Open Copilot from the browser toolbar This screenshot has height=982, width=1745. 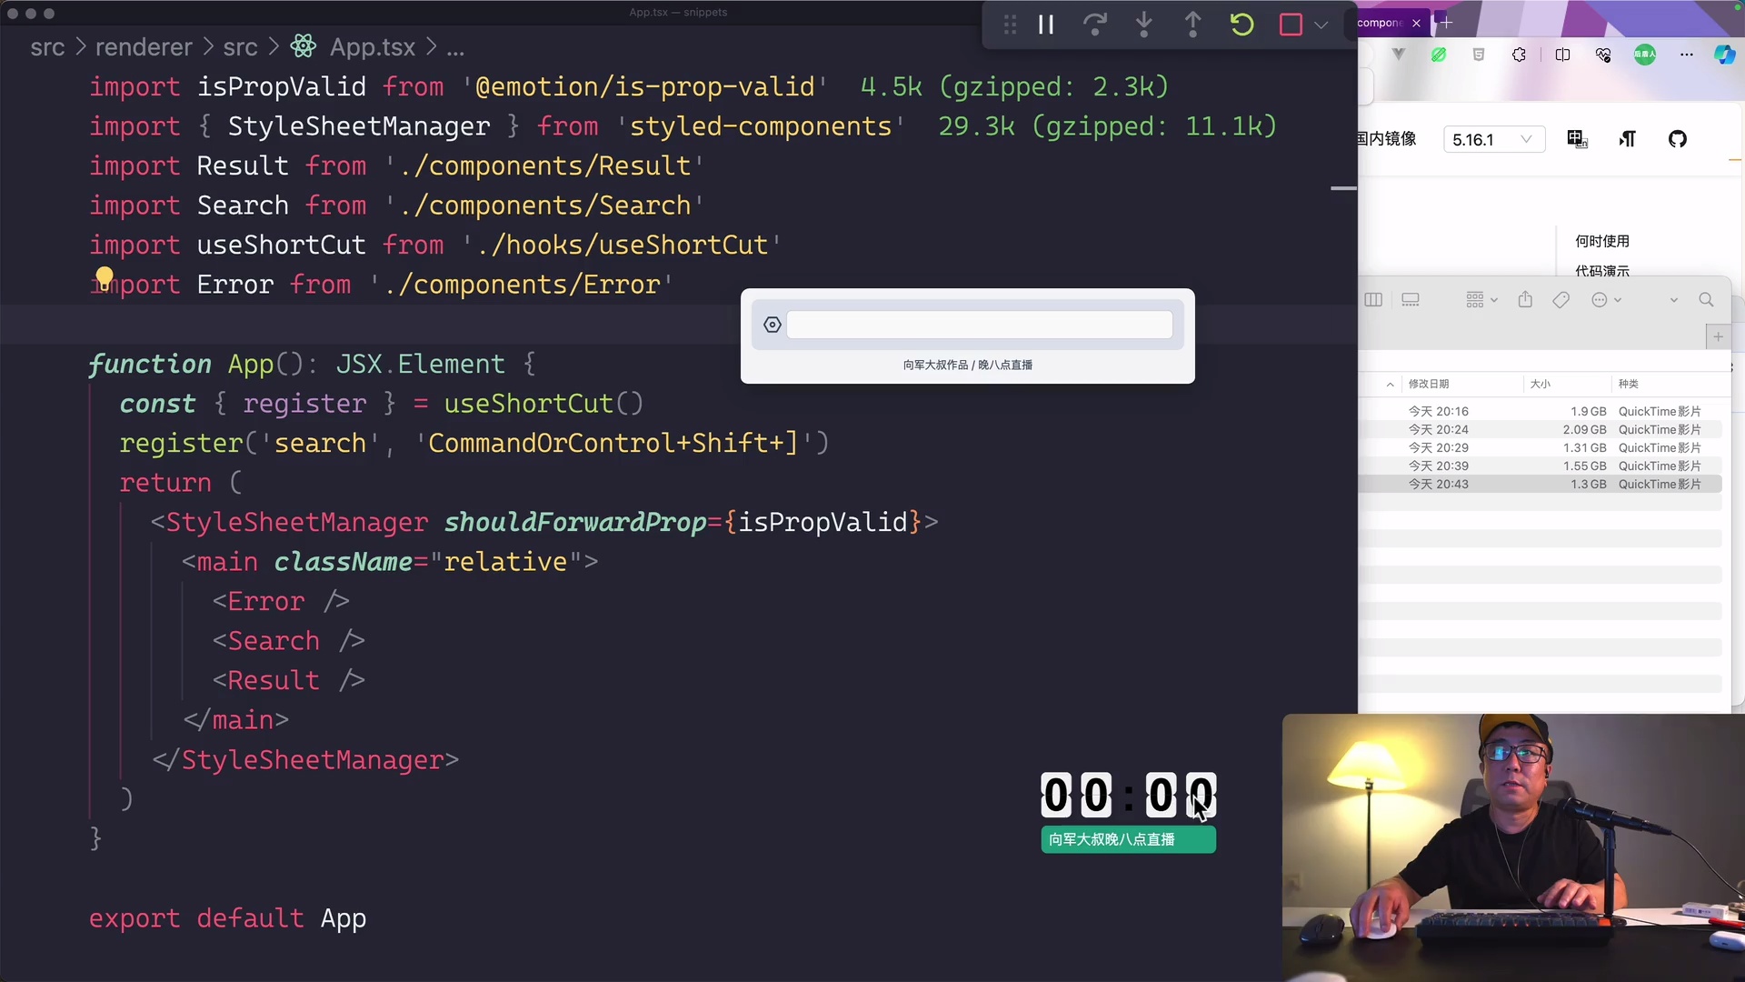click(x=1724, y=55)
